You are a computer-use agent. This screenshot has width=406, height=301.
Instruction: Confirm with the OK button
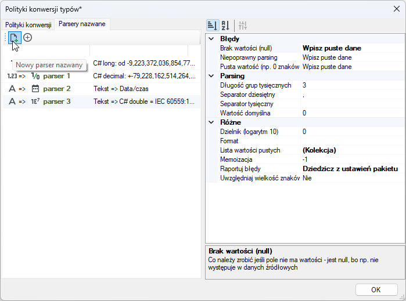pyautogui.click(x=376, y=289)
